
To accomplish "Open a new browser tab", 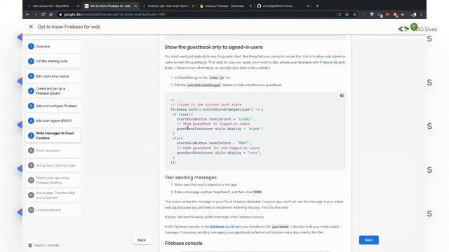I will 317,6.
